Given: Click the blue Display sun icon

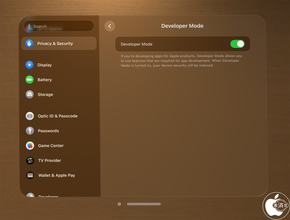Looking at the screenshot, I should coord(29,65).
